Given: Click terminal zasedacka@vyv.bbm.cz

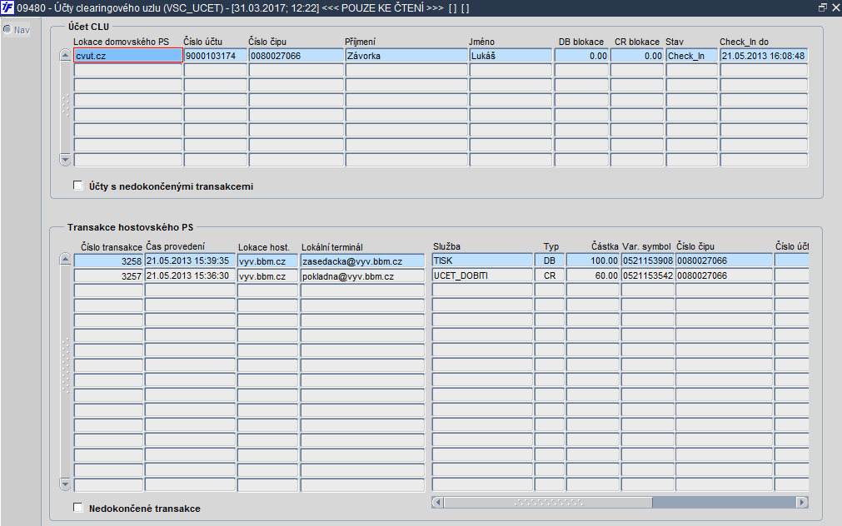Looking at the screenshot, I should click(x=362, y=261).
